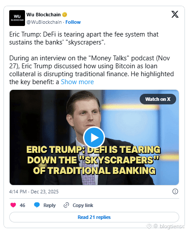Play the Eric Trump video
Viewport: 188px width, 233px height.
point(94,137)
